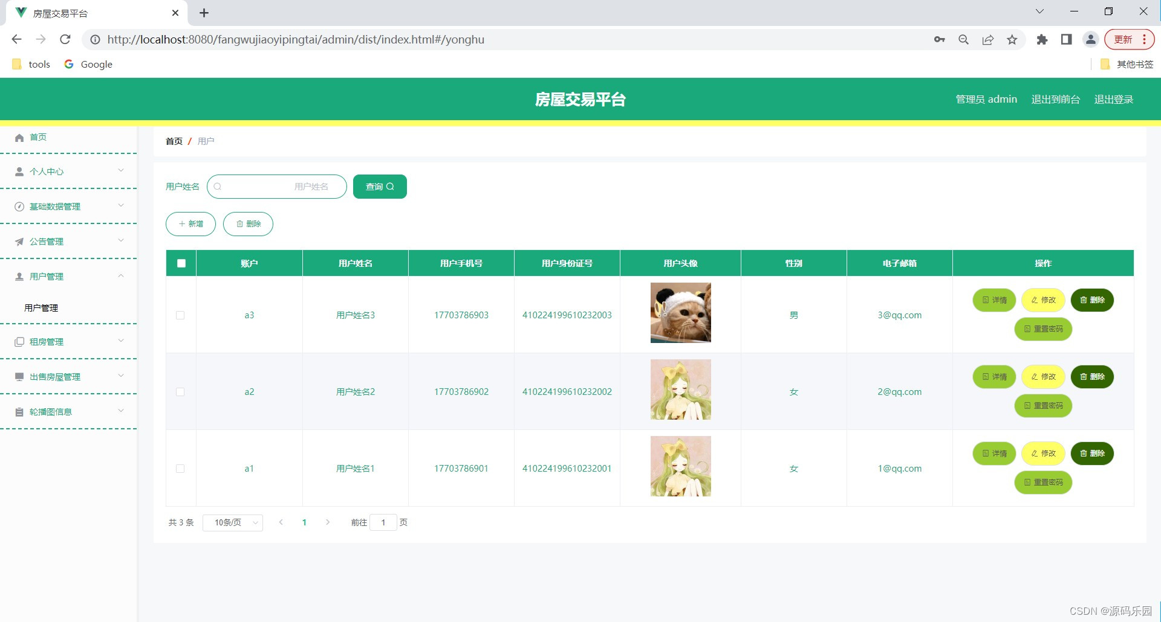Check the checkbox for account a3
The image size is (1161, 622).
(180, 315)
